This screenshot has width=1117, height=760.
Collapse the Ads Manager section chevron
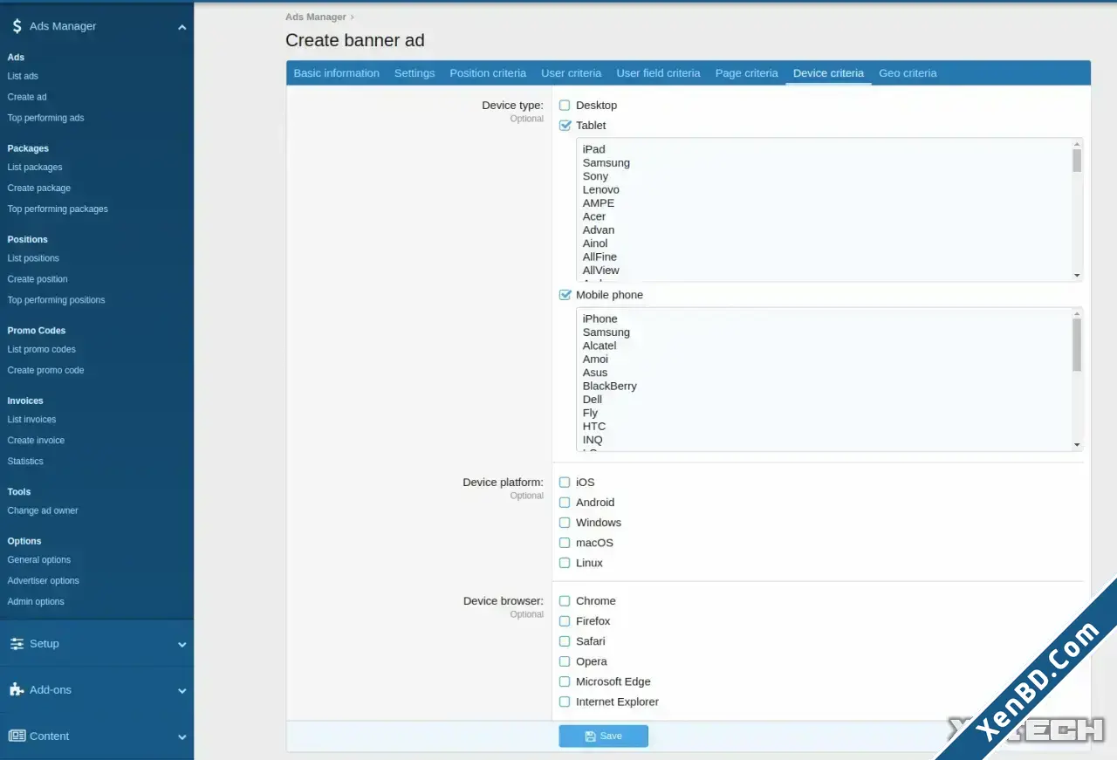point(182,28)
